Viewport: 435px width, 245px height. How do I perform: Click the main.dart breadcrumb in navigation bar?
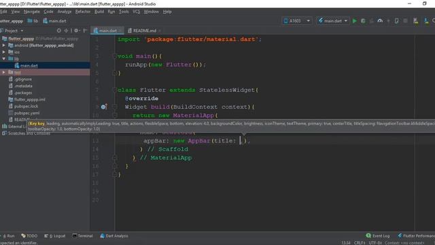click(54, 21)
